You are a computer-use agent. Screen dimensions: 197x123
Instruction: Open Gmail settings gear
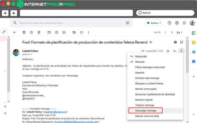tap(177, 23)
